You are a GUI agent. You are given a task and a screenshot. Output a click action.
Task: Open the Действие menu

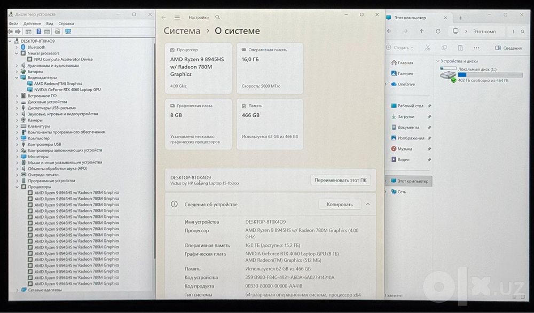coord(32,24)
